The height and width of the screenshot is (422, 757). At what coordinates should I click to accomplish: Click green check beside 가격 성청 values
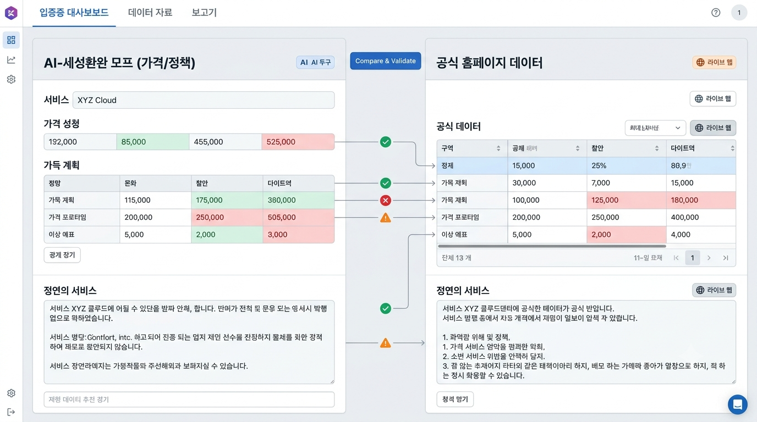pos(386,142)
